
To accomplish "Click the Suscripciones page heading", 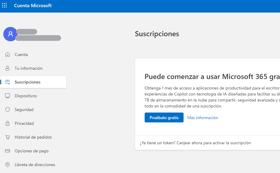I will tap(157, 34).
